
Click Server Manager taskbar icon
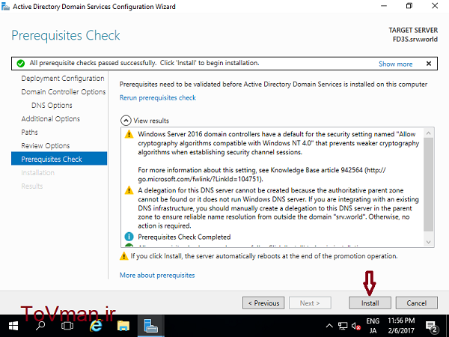pyautogui.click(x=151, y=326)
